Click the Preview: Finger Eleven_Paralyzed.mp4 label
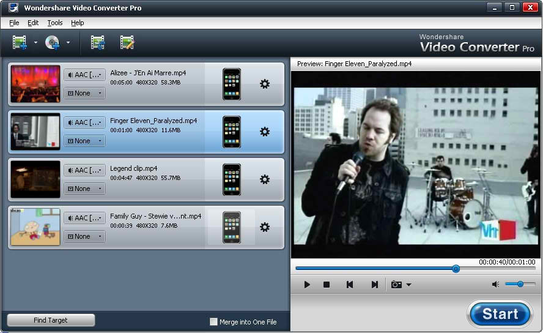Viewport: 543px width, 333px height. pos(354,64)
